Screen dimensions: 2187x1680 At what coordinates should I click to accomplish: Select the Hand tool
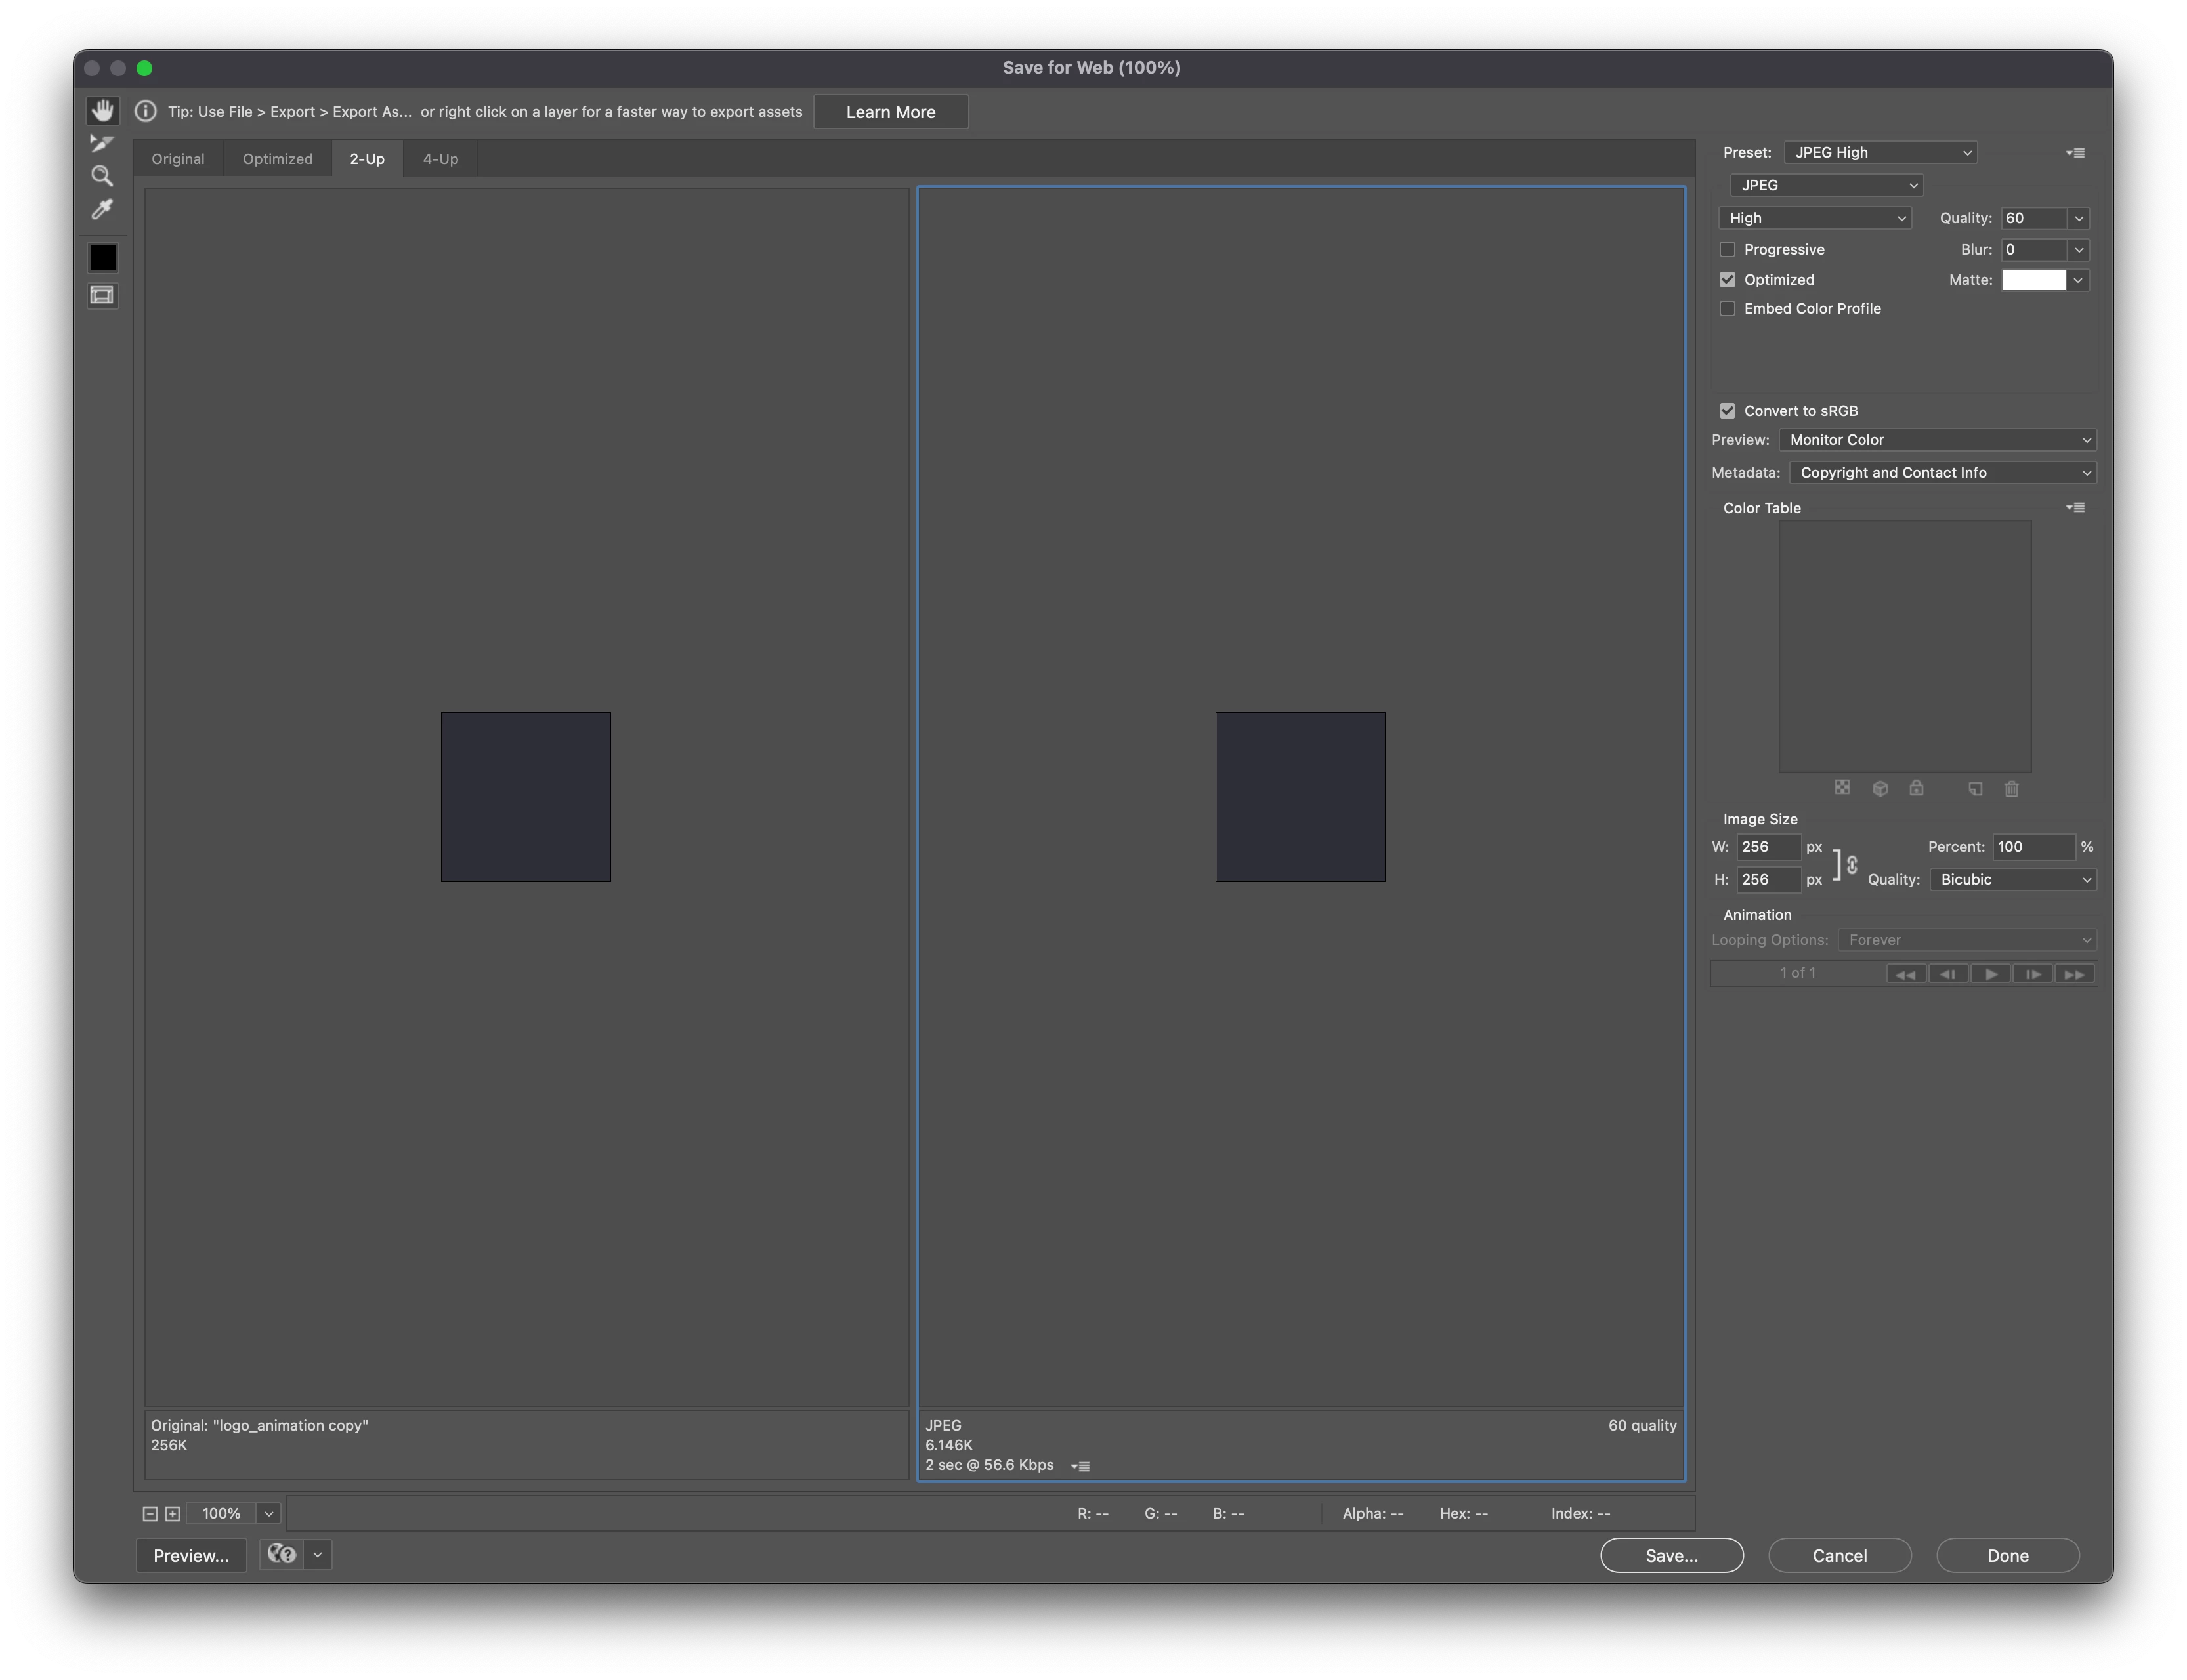click(x=102, y=110)
